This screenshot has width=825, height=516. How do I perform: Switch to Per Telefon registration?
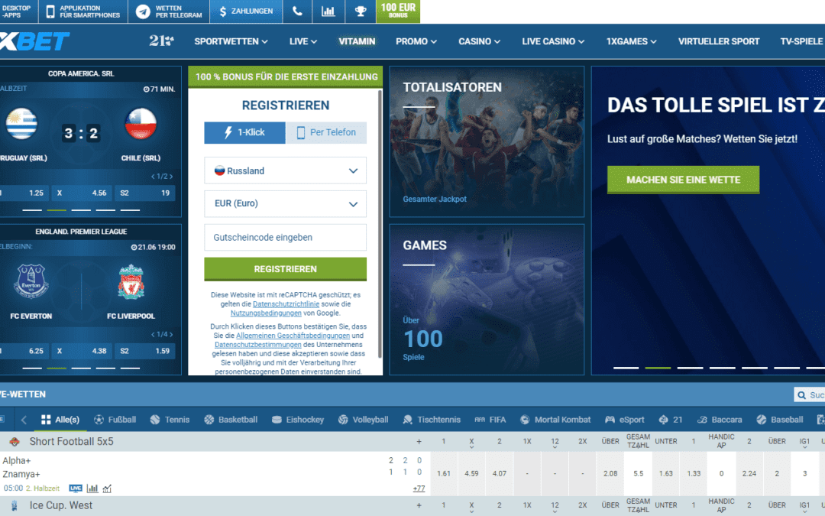click(x=326, y=133)
